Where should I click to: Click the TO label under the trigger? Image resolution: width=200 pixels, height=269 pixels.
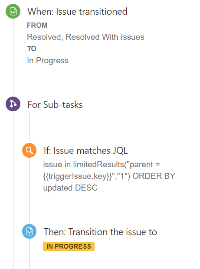[32, 49]
